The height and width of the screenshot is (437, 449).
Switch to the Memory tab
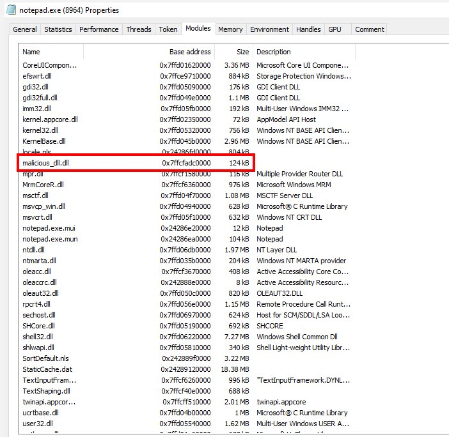pos(230,29)
